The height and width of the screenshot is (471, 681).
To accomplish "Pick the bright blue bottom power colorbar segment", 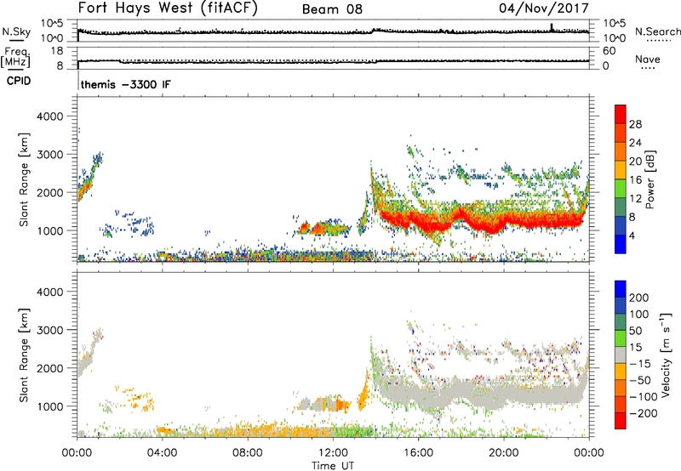I will 621,245.
